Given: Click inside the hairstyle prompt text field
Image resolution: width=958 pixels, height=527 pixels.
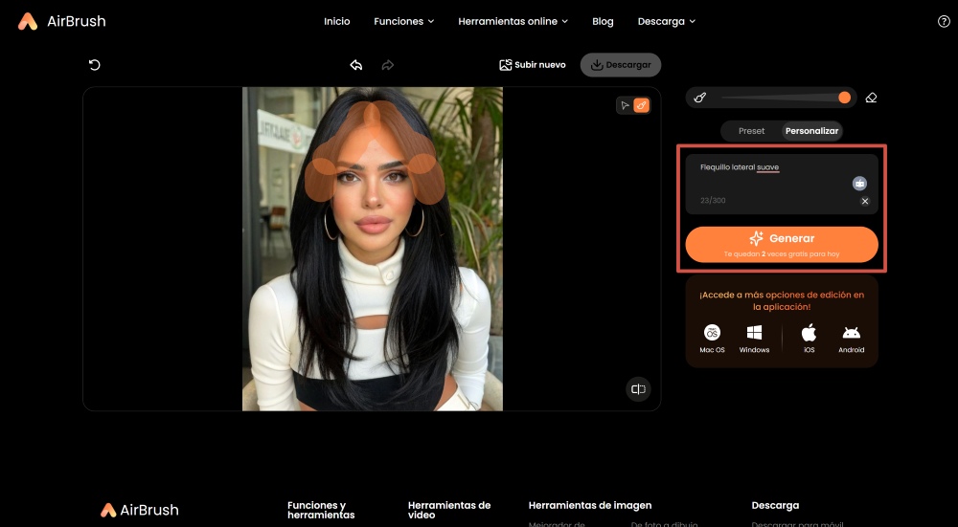Looking at the screenshot, I should pos(782,184).
